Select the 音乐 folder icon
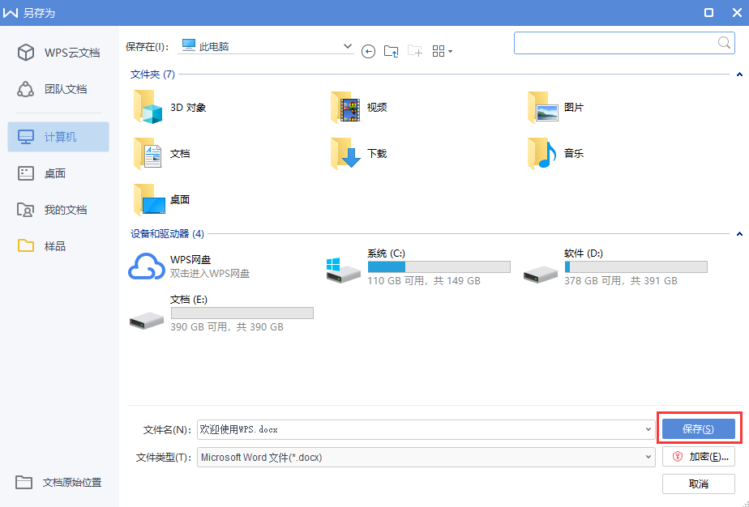 click(542, 153)
